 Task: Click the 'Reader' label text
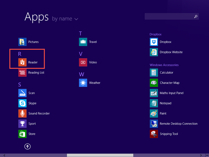[x=33, y=62]
